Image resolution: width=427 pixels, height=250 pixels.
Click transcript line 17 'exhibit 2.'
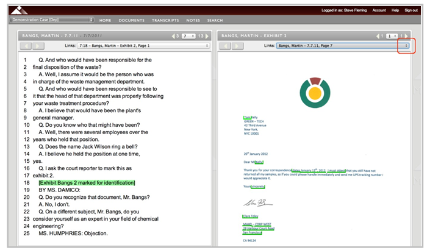[43, 176]
